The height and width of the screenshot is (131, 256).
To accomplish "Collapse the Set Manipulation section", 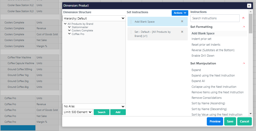I will 244,63.
